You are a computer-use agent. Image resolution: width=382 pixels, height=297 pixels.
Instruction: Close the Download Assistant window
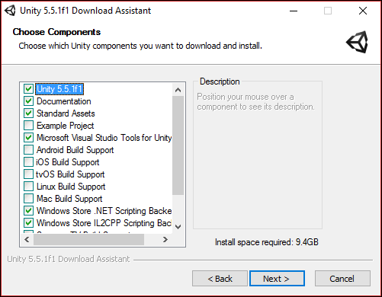(x=363, y=11)
